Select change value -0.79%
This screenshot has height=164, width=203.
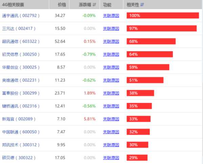coord(89,55)
